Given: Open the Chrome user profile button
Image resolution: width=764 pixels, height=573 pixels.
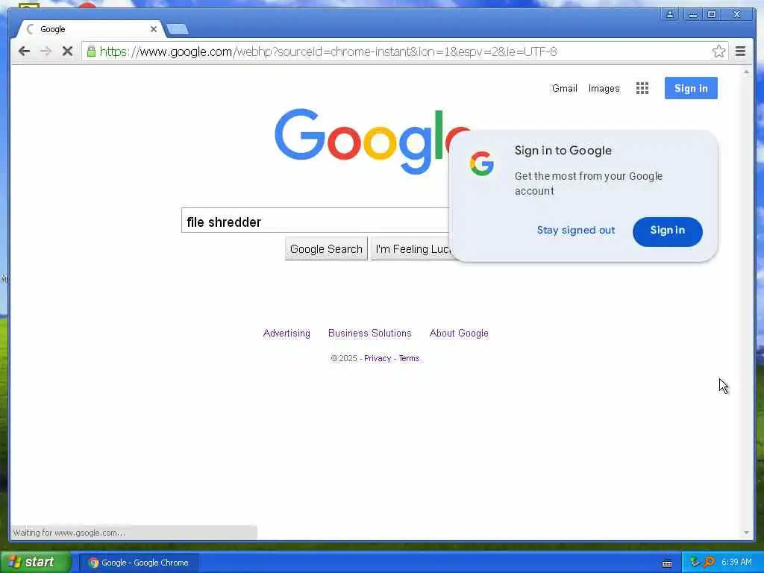Looking at the screenshot, I should tap(670, 14).
